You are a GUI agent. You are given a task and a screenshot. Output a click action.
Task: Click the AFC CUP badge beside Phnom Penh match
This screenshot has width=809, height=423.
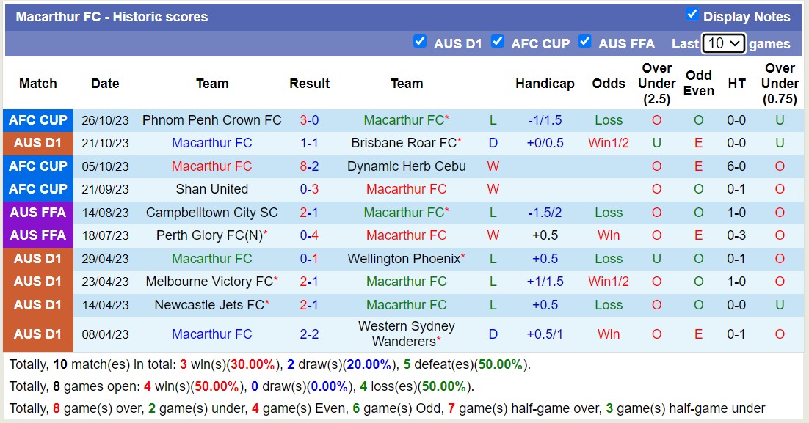click(x=37, y=120)
